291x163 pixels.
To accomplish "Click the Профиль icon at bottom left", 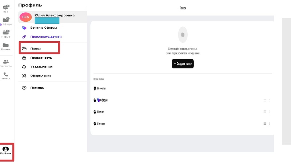I will (6, 150).
